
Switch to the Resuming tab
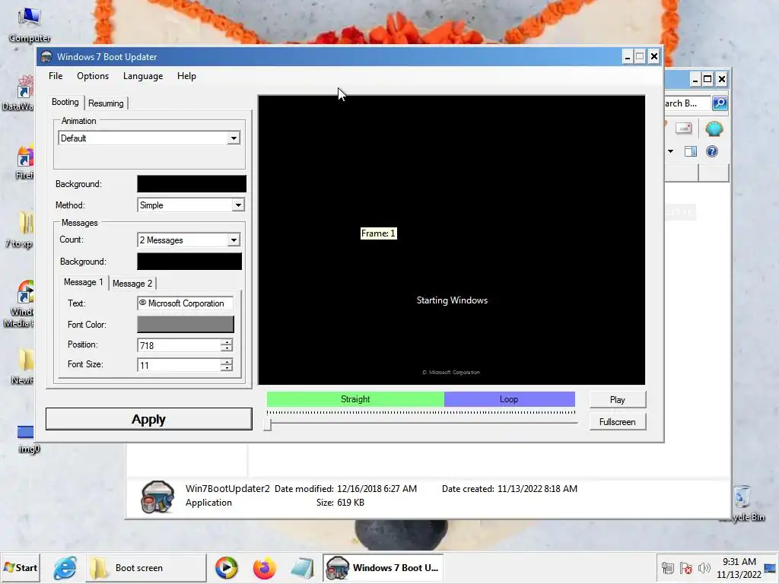click(106, 103)
